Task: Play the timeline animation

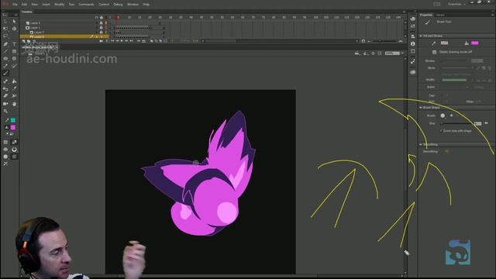Action: (122, 41)
